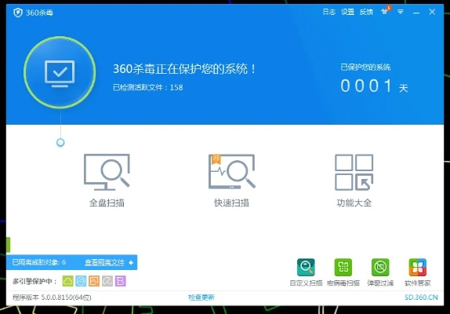Image resolution: width=450 pixels, height=314 pixels.
Task: Collapse the quarantine bar arrow
Action: click(x=131, y=262)
